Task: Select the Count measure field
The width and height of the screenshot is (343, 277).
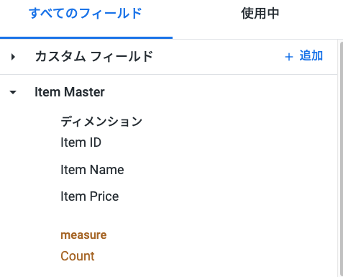Action: click(78, 256)
